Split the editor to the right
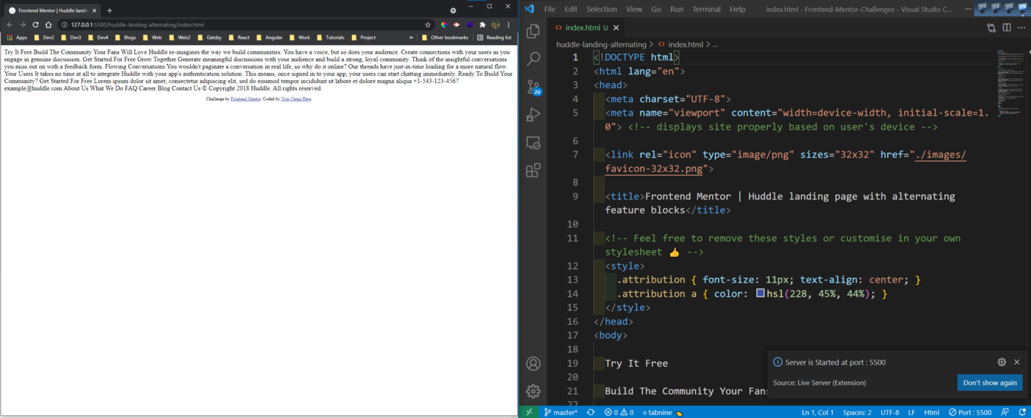 click(x=1007, y=28)
